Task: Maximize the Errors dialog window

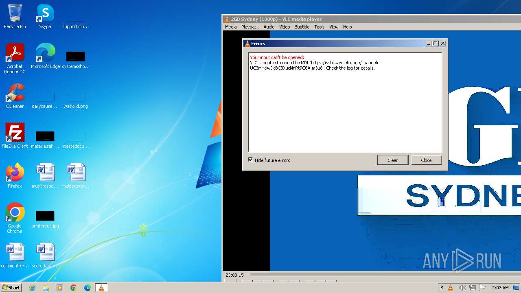Action: [436, 44]
